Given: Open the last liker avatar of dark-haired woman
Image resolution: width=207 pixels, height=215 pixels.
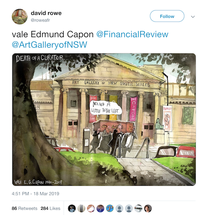Looking at the screenshot, I should coord(148,208).
